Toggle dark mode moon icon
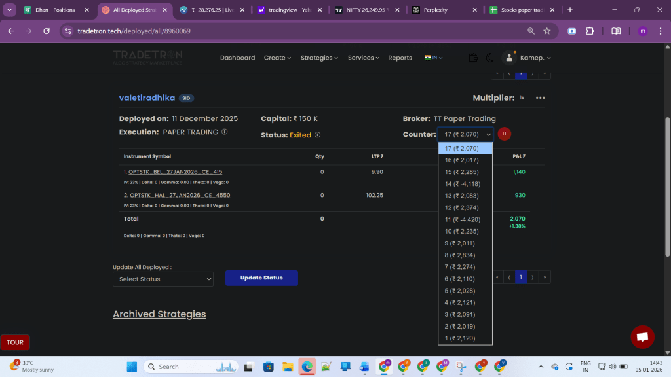This screenshot has height=377, width=671. 489,58
